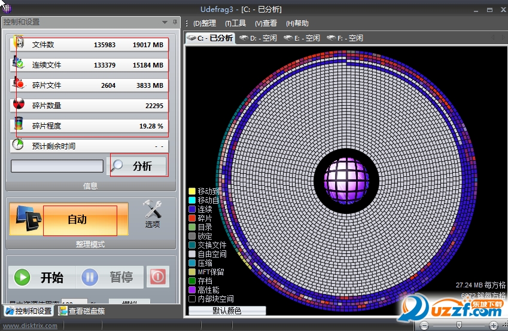Screen dimensions: 508x331
Task: Click the zoom in plus icon
Action: [493, 325]
